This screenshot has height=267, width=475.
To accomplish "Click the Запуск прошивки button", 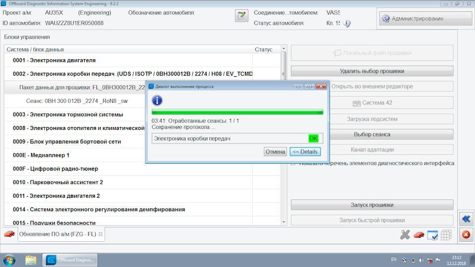I will pos(372,205).
